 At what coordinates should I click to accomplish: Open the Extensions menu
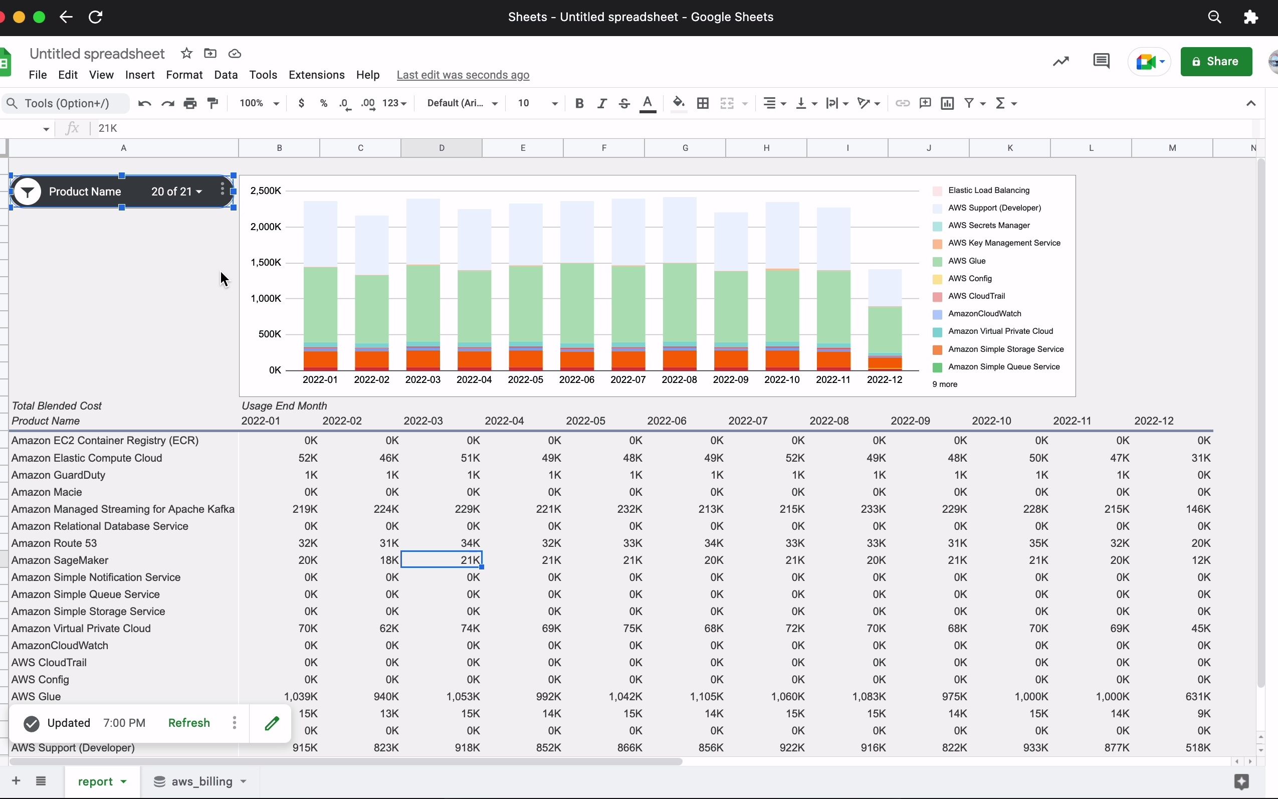pos(316,75)
